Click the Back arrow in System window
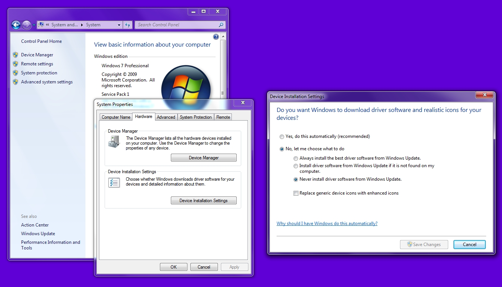This screenshot has height=287, width=502. [16, 25]
